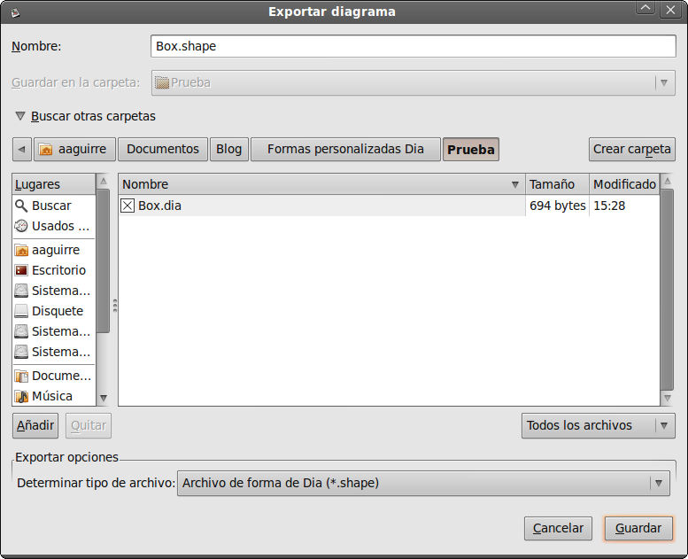Open the Determinar tipo de archivo dropdown
688x559 pixels.
coord(423,483)
